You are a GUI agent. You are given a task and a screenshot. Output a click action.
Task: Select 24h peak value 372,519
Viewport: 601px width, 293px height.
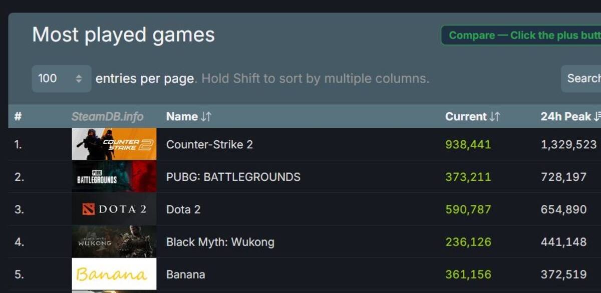[x=563, y=274]
